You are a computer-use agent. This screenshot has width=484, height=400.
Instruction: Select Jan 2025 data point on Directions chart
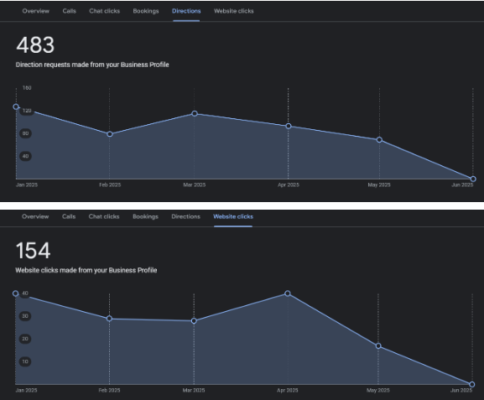pyautogui.click(x=16, y=106)
